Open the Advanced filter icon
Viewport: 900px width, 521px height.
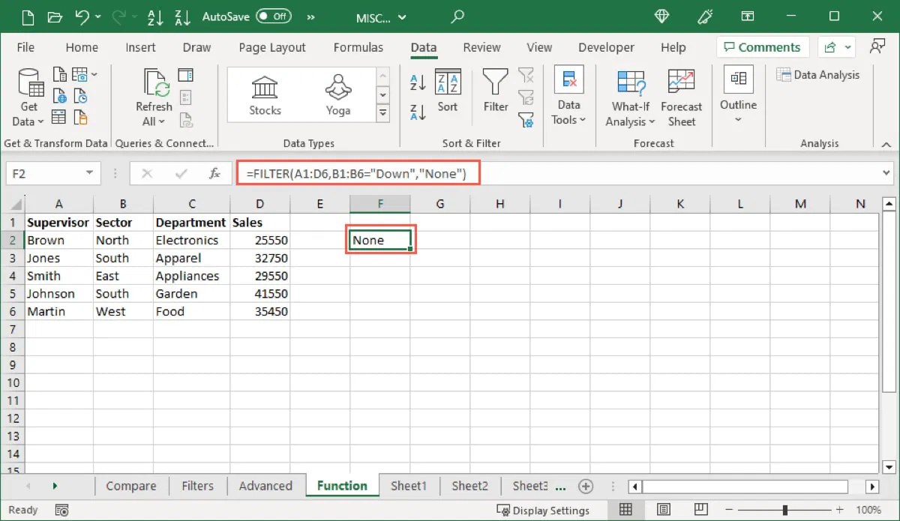coord(526,120)
